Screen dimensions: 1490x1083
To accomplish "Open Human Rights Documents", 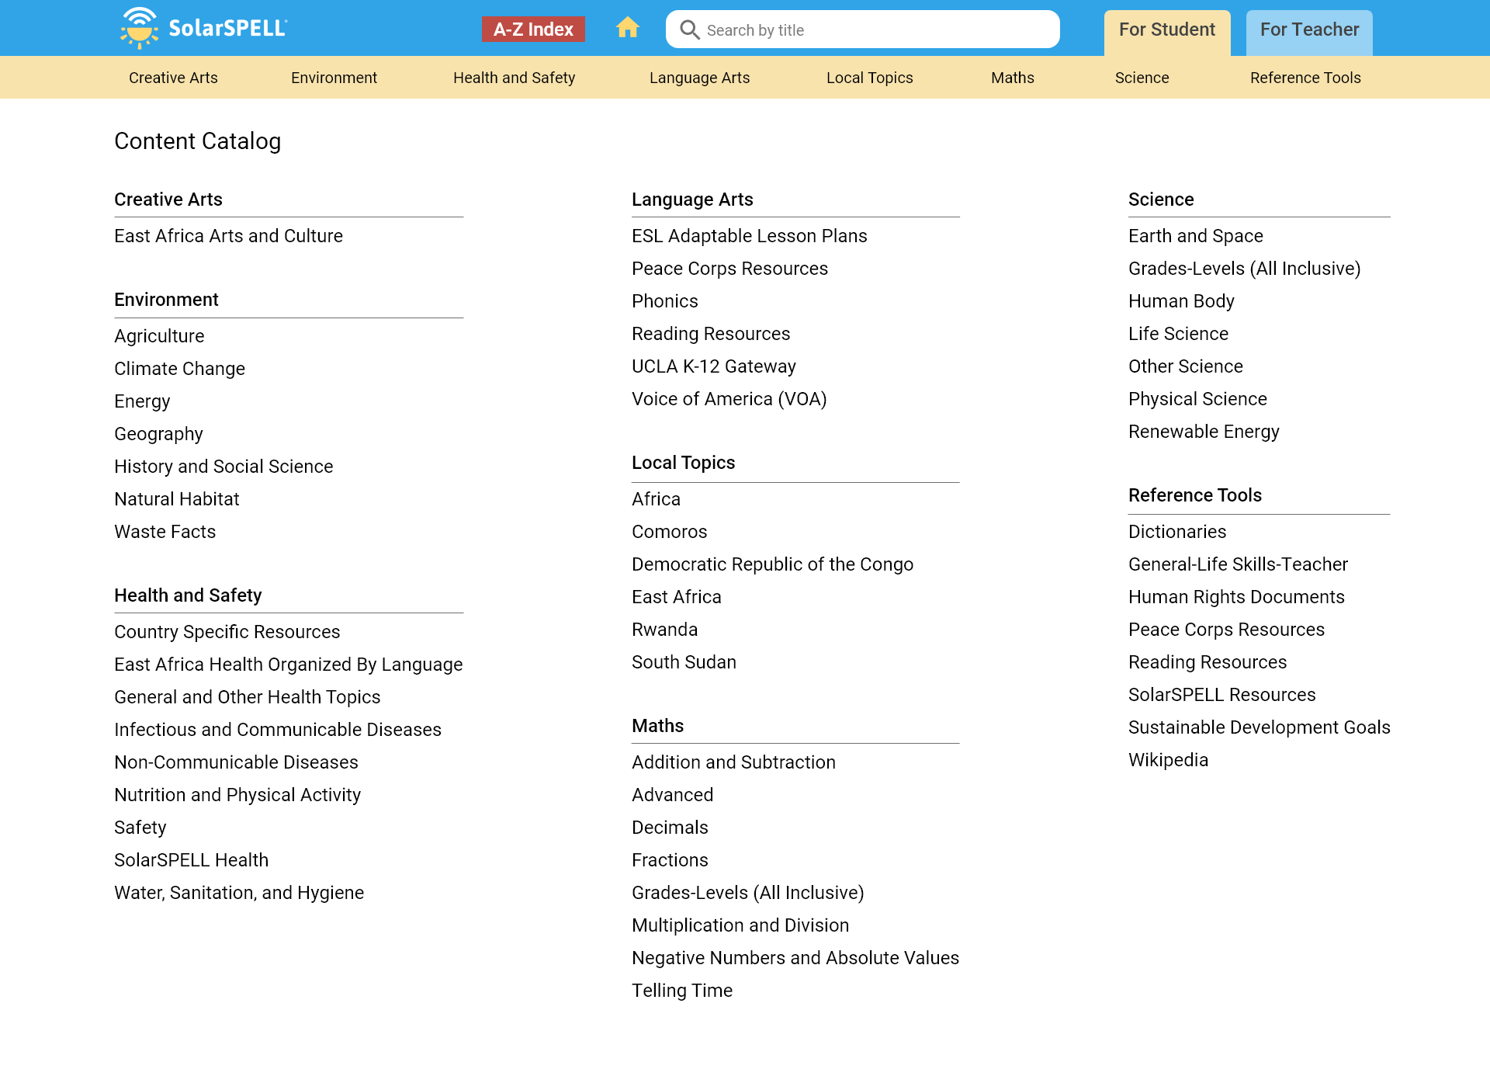I will (x=1236, y=597).
